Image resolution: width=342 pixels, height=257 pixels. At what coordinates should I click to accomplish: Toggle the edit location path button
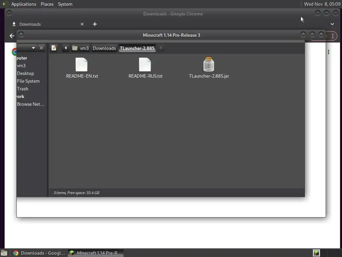[54, 48]
